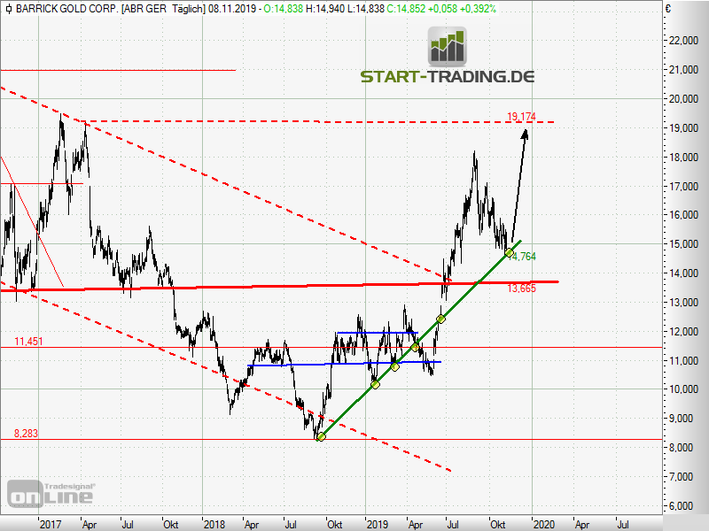Click the percent change +0,392%
The height and width of the screenshot is (531, 709).
478,9
